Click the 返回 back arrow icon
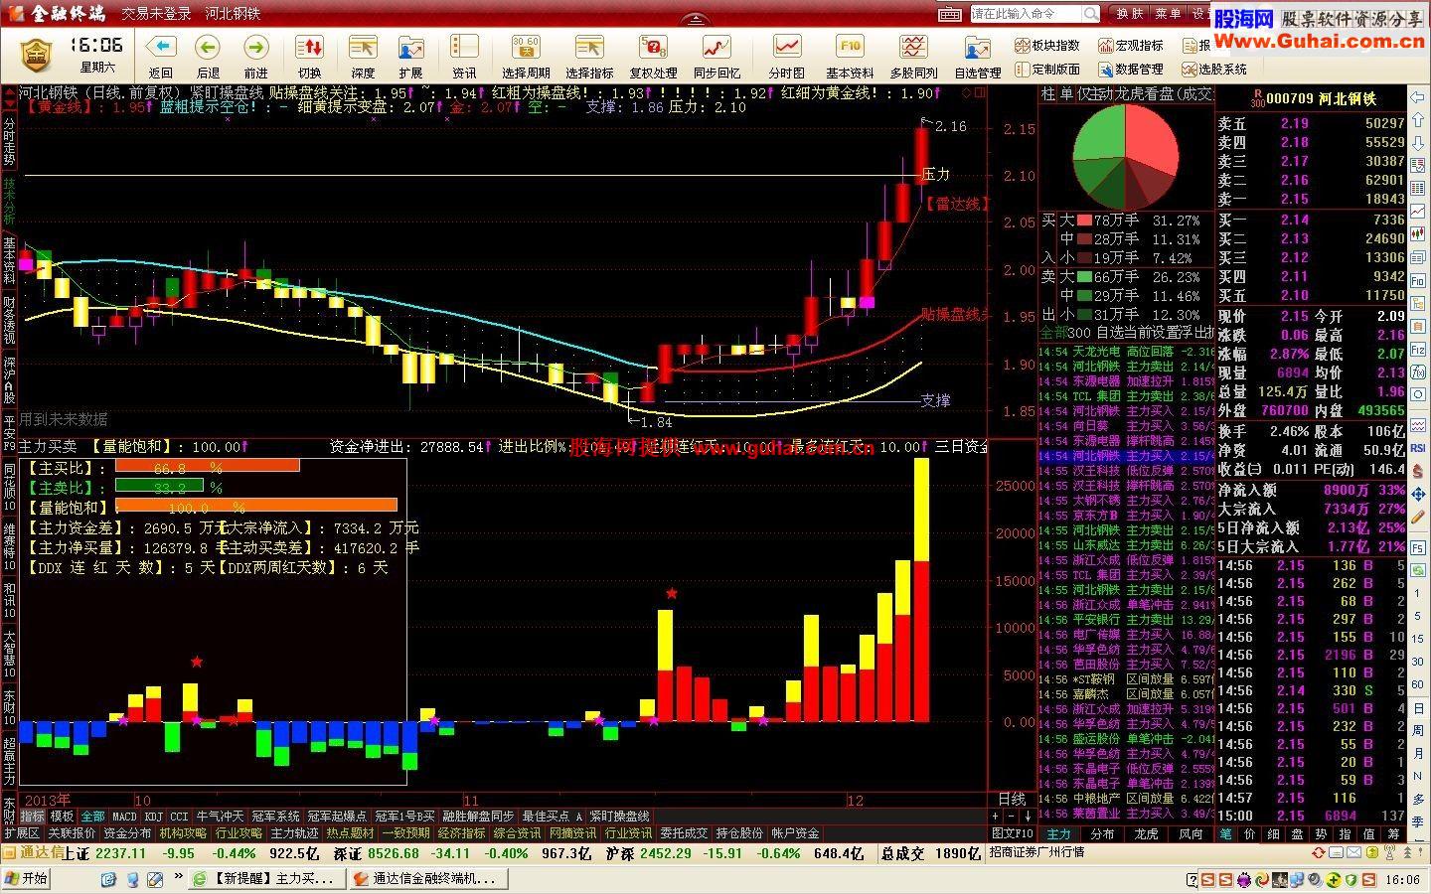The image size is (1431, 894). (x=160, y=50)
